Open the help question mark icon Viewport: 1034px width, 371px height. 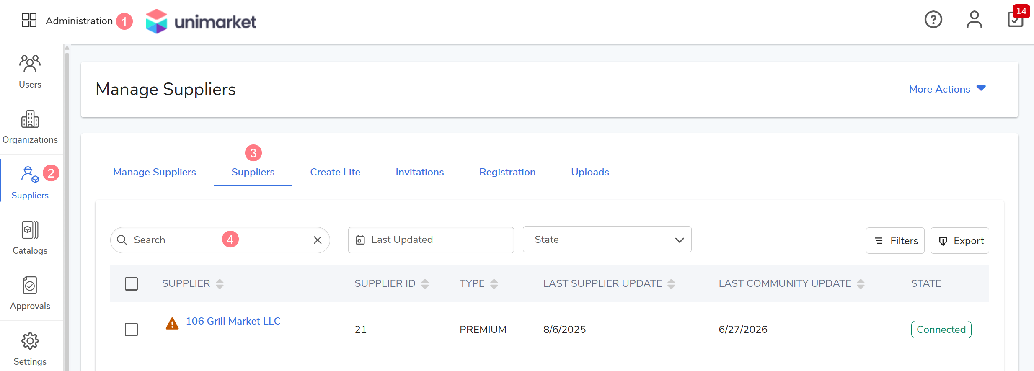point(933,20)
